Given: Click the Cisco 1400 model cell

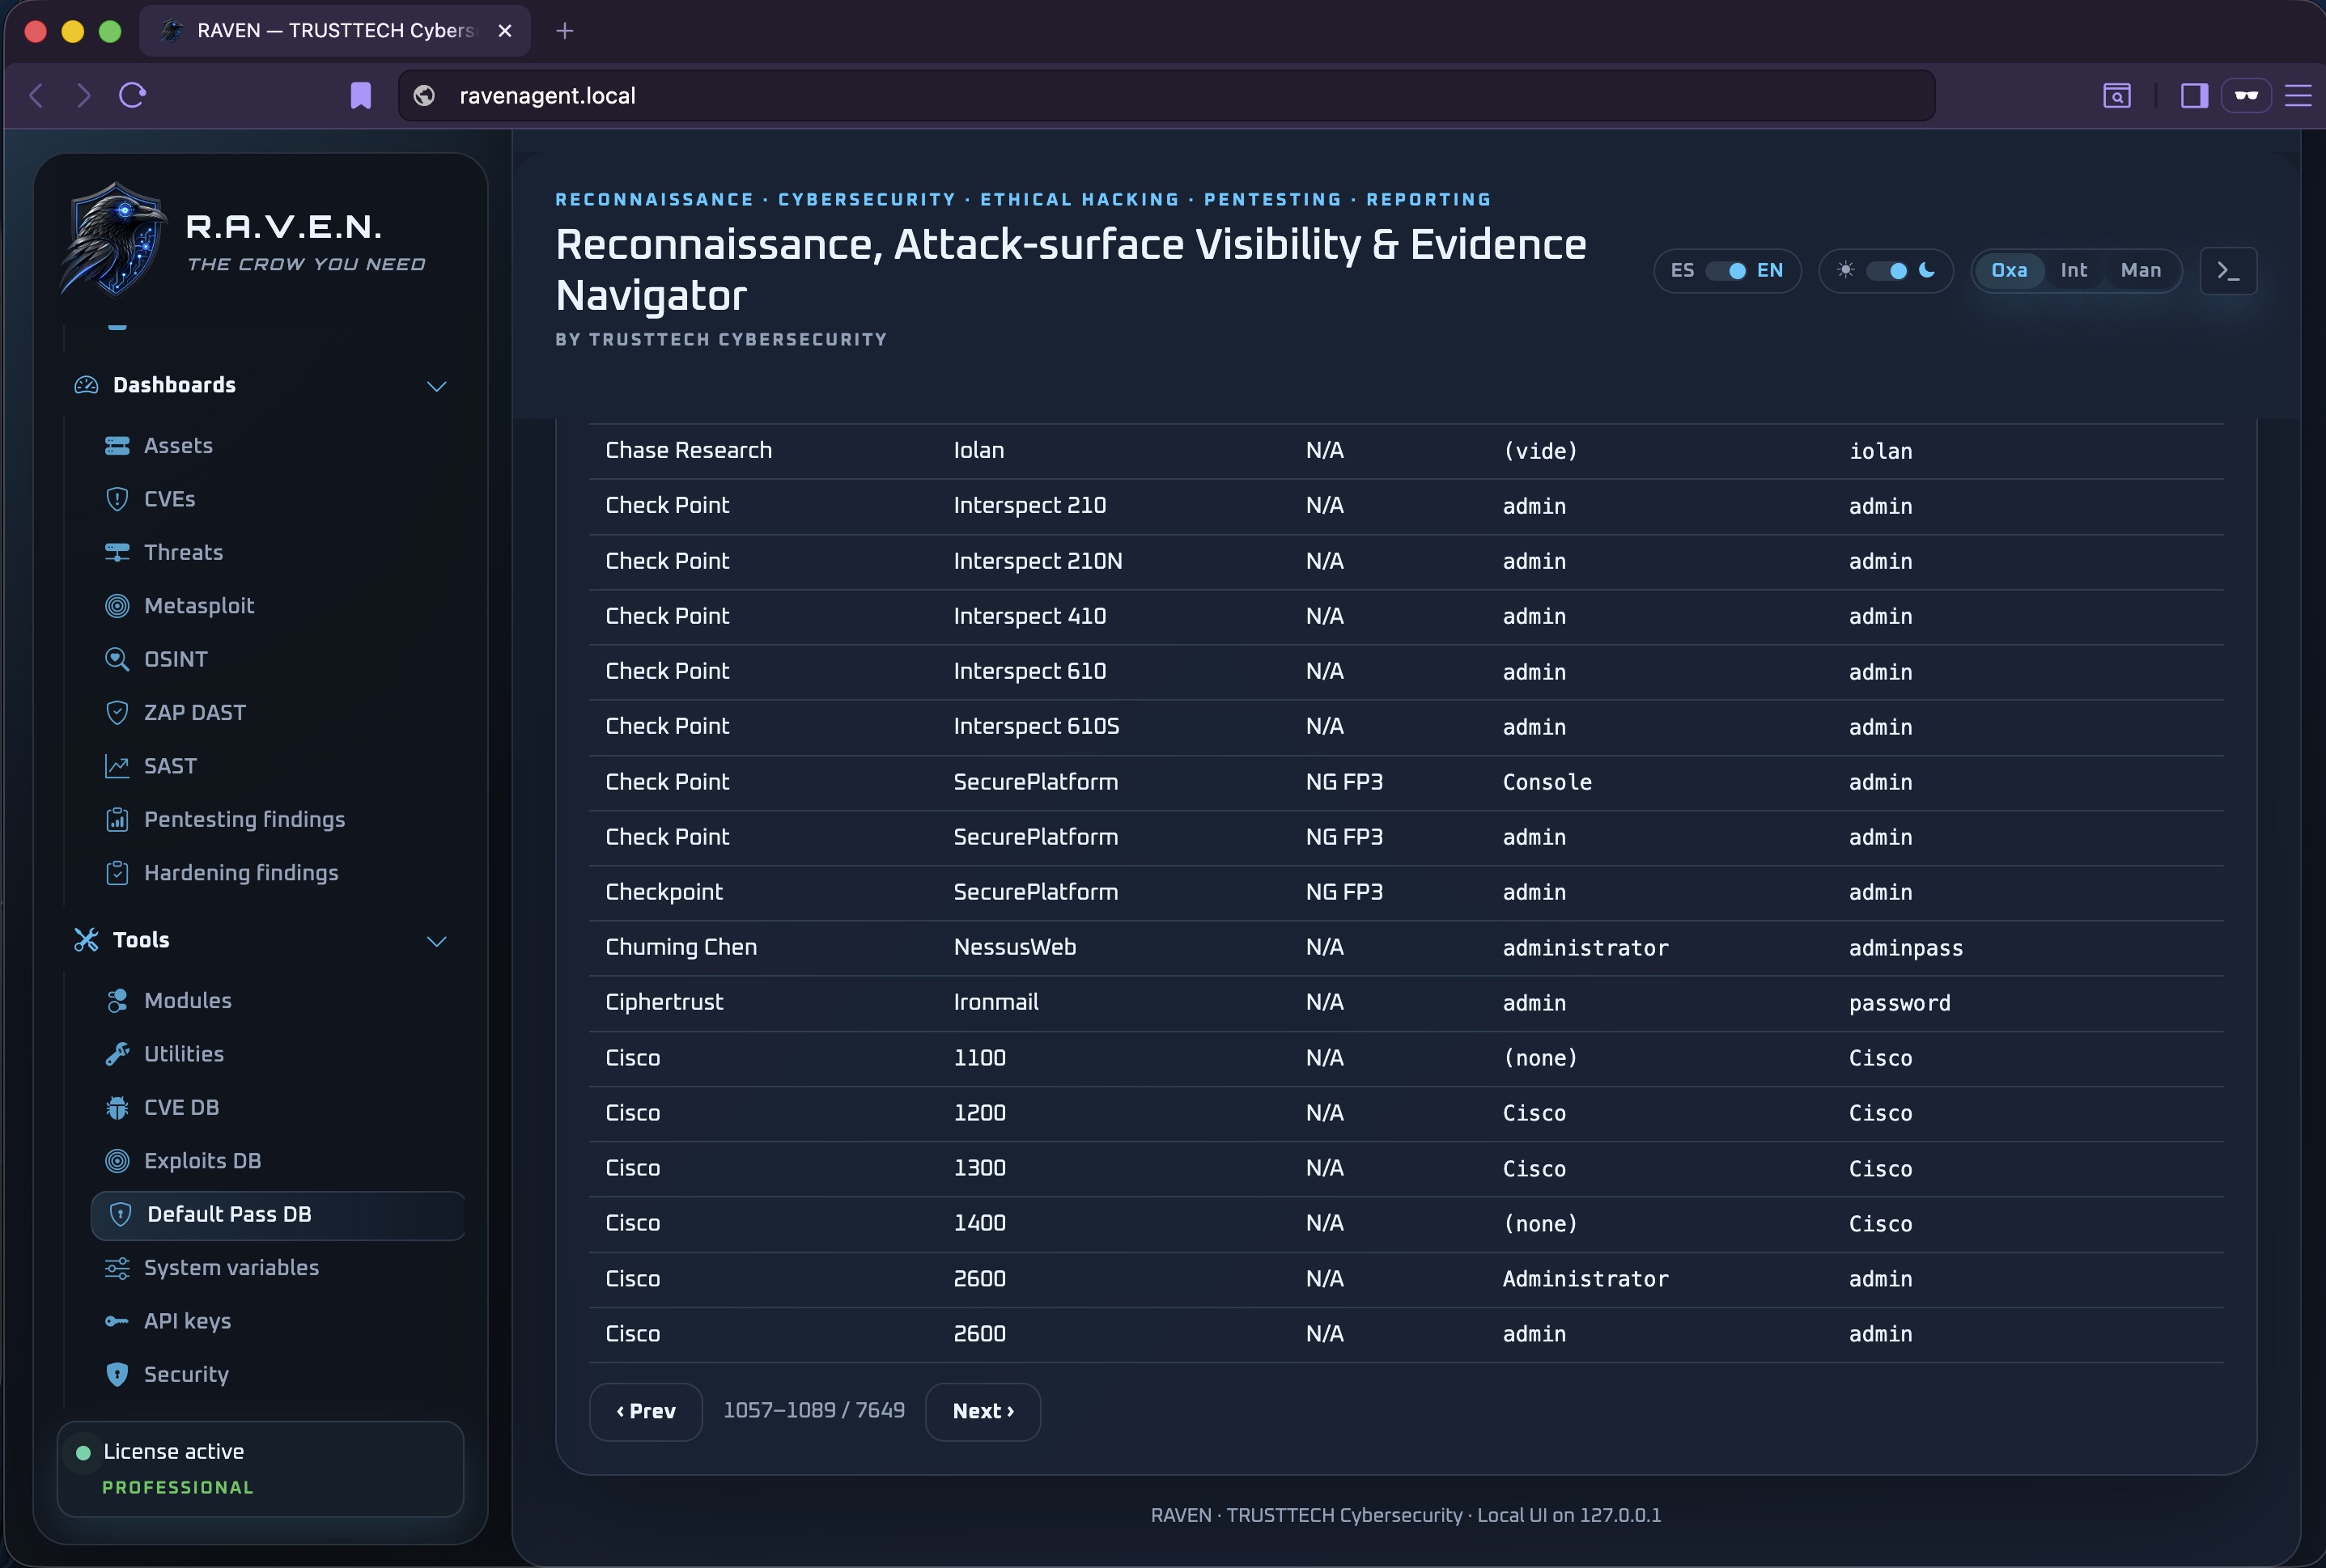Looking at the screenshot, I should 980,1223.
